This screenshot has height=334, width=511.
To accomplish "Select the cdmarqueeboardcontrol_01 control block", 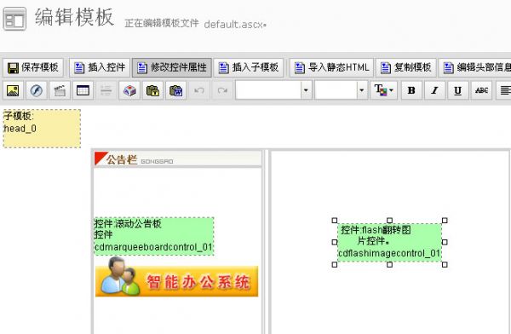I will [x=154, y=236].
